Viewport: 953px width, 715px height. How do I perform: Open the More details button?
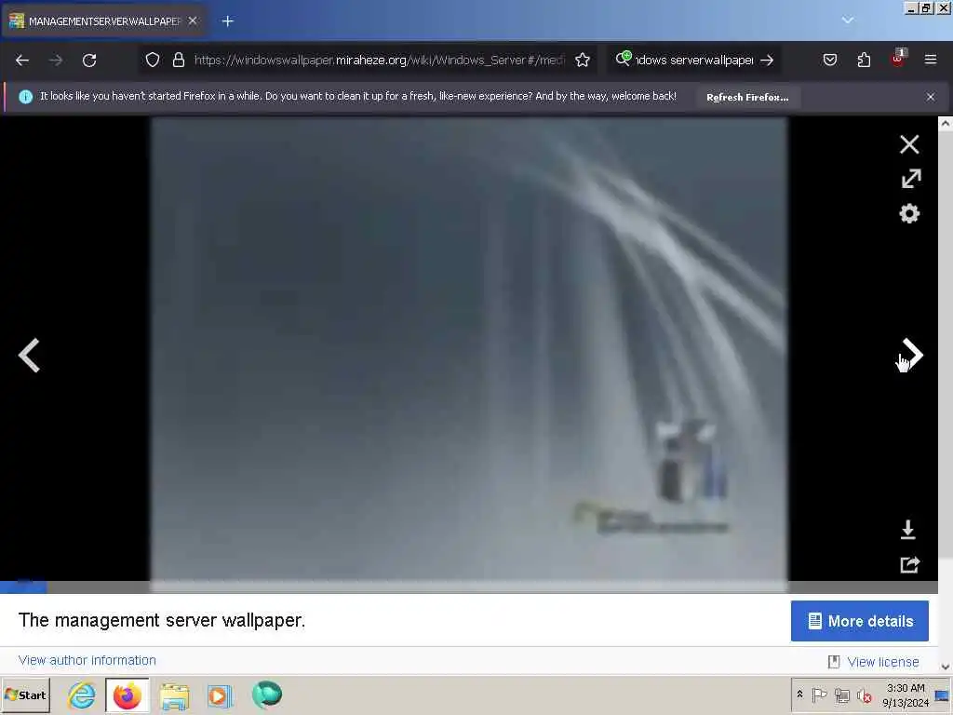click(859, 621)
